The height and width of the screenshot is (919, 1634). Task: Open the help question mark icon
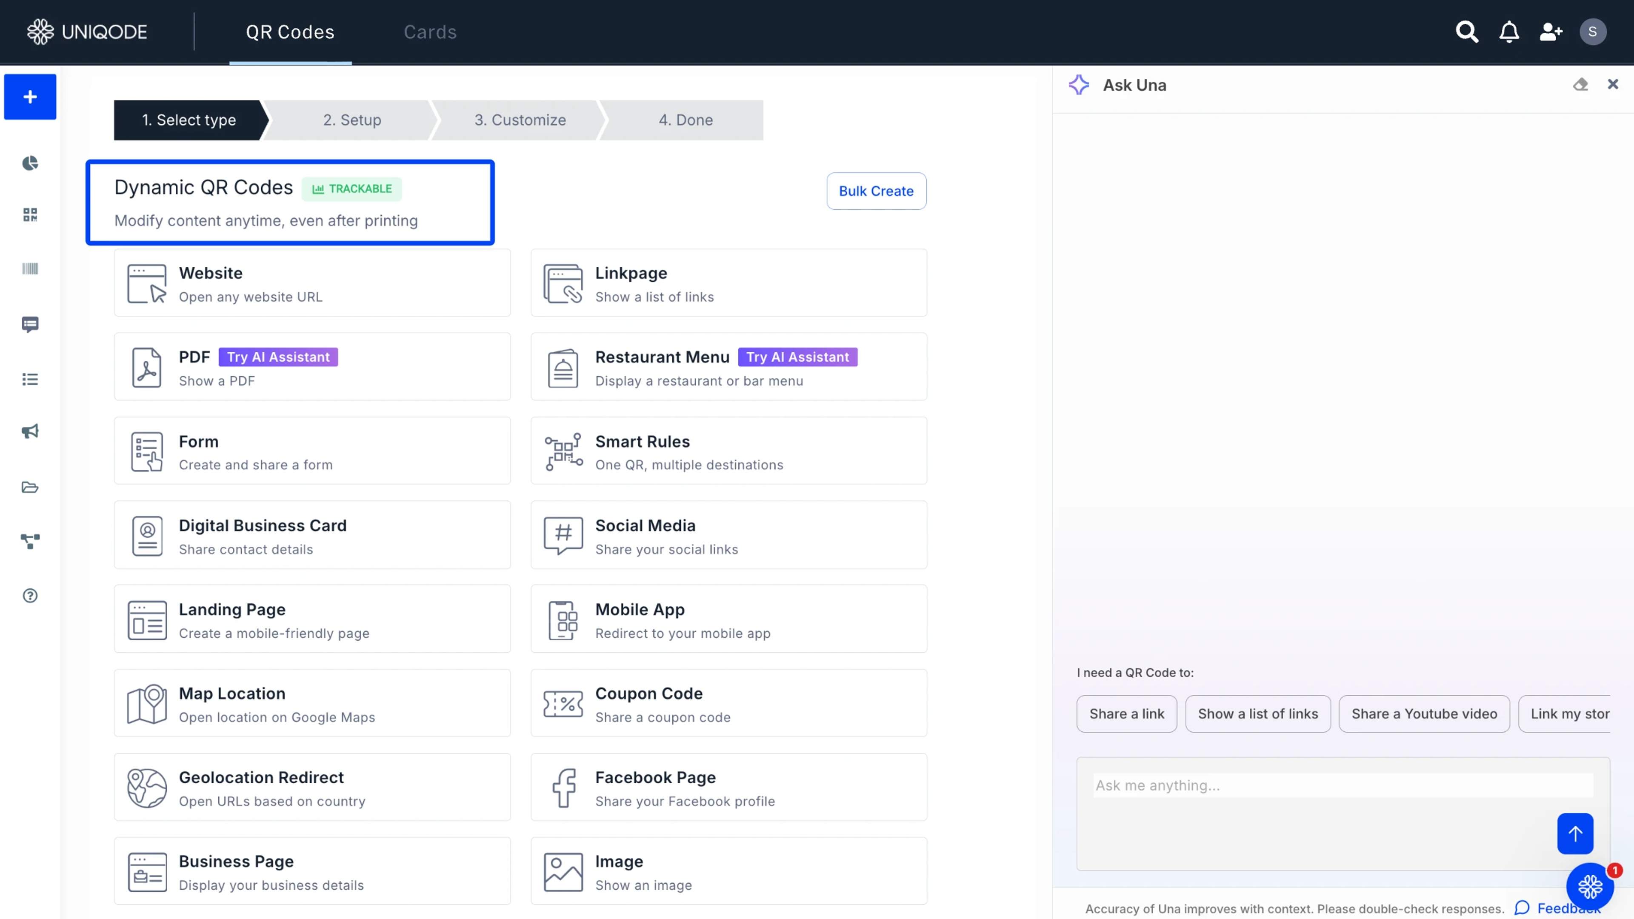click(30, 596)
